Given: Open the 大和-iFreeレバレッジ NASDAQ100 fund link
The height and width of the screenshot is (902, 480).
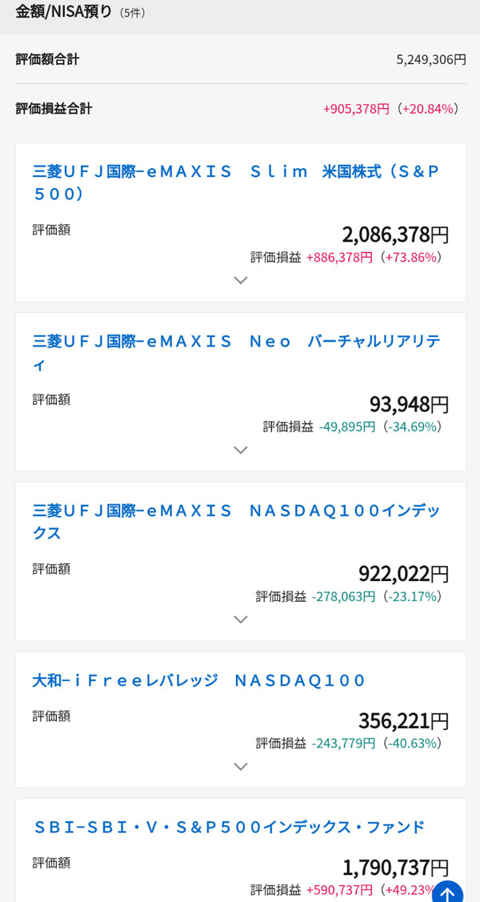Looking at the screenshot, I should 198,680.
